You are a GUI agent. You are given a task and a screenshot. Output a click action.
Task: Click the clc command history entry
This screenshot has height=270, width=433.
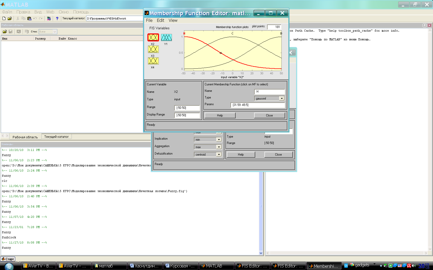tap(5, 181)
